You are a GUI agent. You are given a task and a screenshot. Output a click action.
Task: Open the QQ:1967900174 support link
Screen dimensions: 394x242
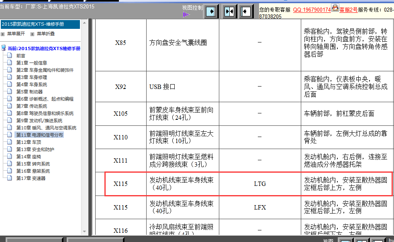tap(312, 10)
